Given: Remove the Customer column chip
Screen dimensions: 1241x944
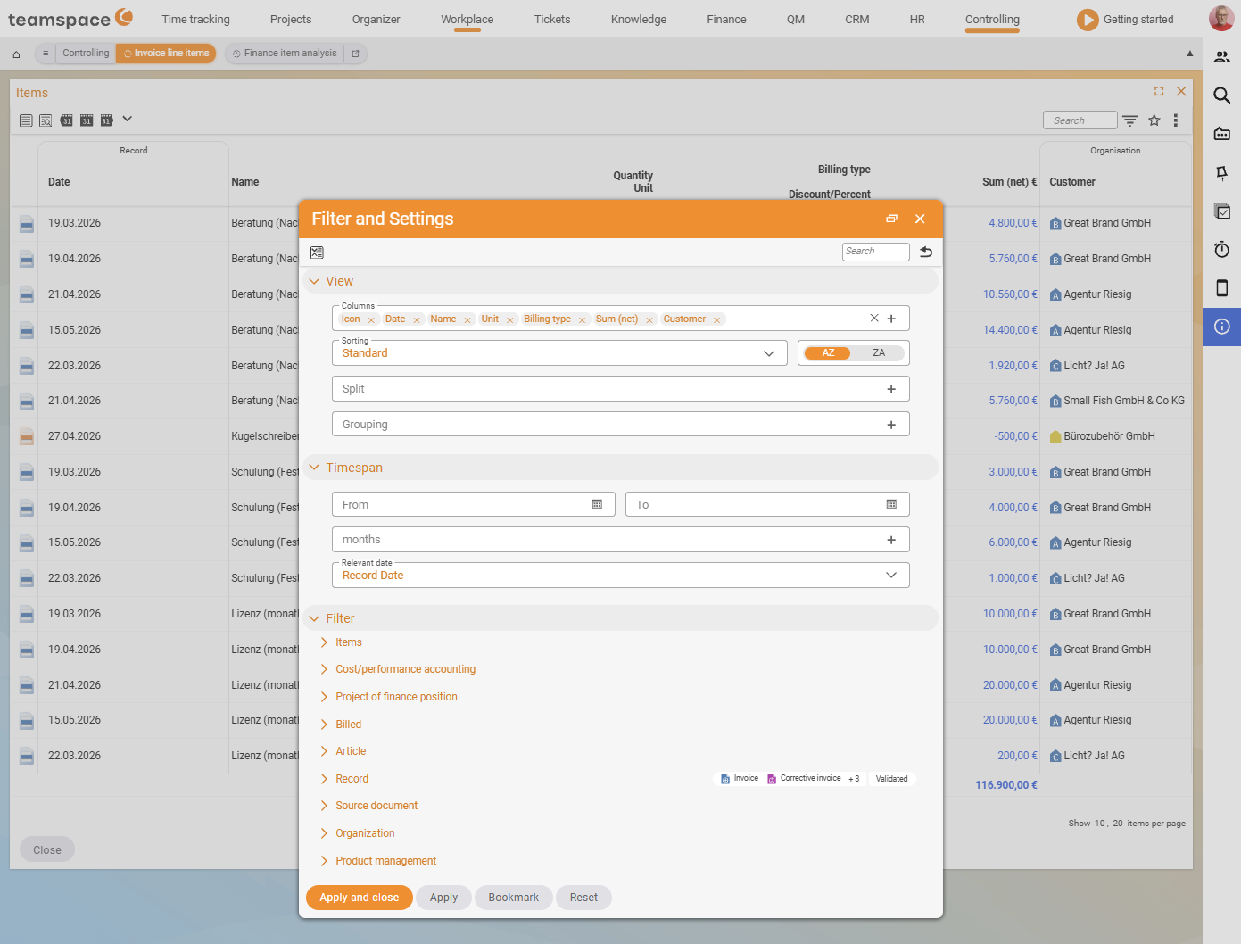Looking at the screenshot, I should 716,319.
